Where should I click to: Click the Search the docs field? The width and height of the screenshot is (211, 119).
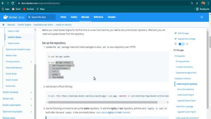pyautogui.click(x=41, y=17)
